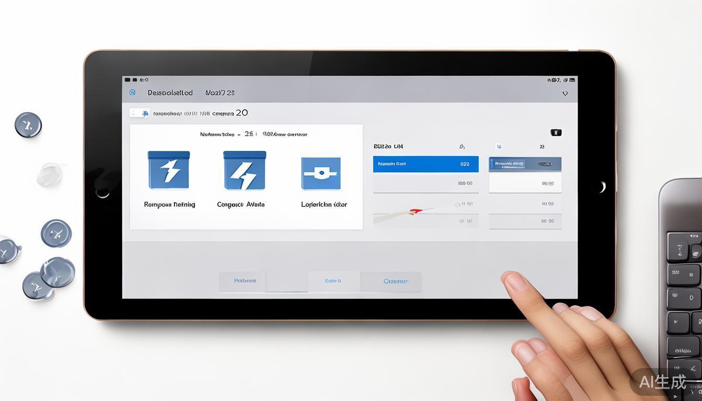Open the 'Moz17 25' header dropdown

click(x=220, y=93)
